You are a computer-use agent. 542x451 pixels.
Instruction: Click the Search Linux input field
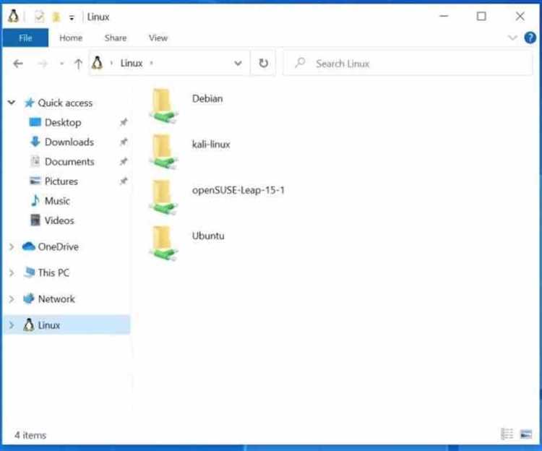[x=408, y=64]
